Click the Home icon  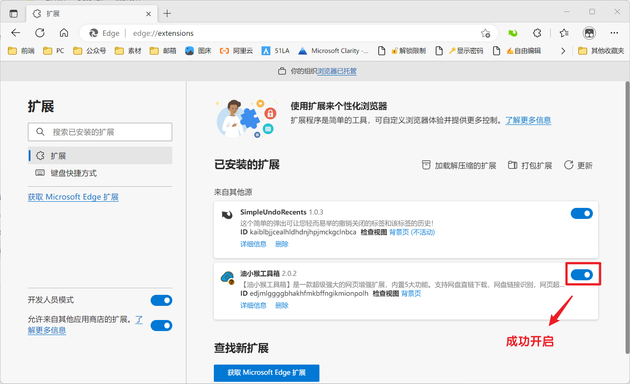coord(64,33)
